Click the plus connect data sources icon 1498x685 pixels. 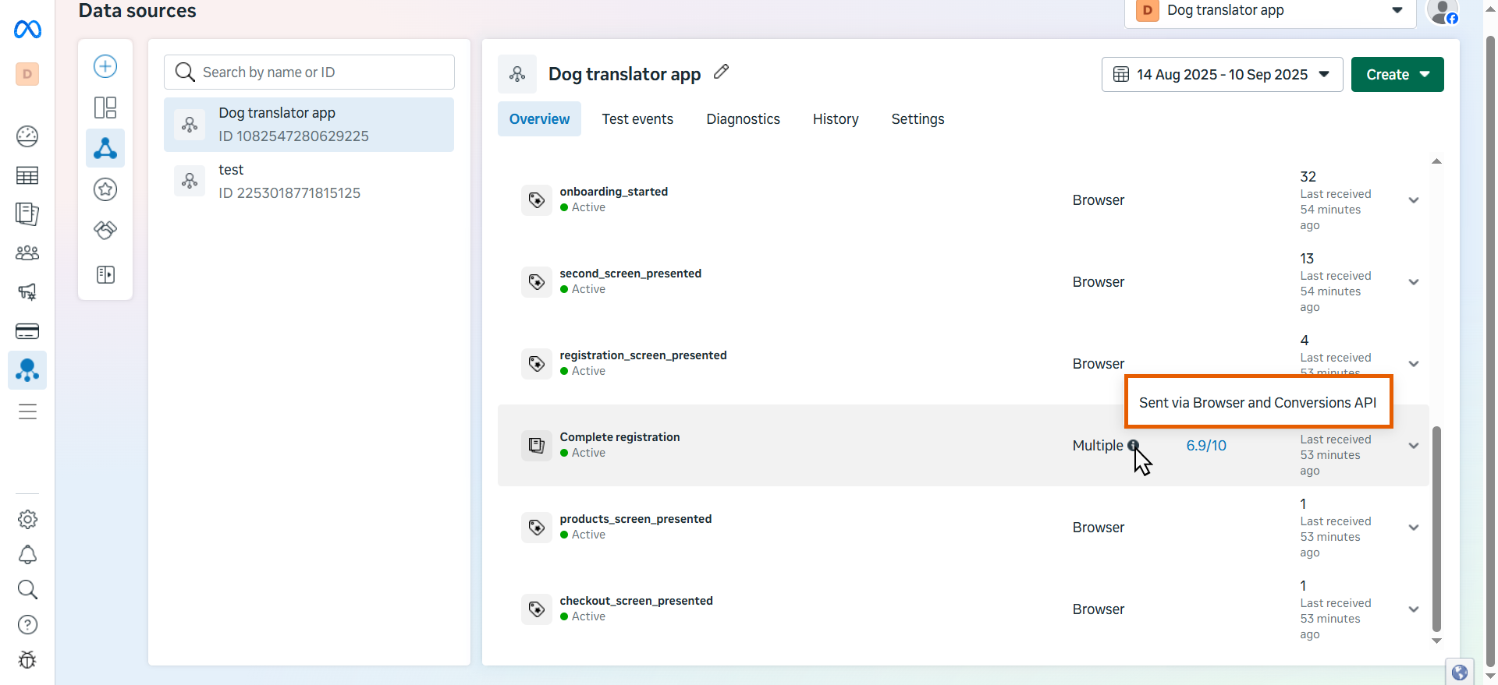point(105,66)
